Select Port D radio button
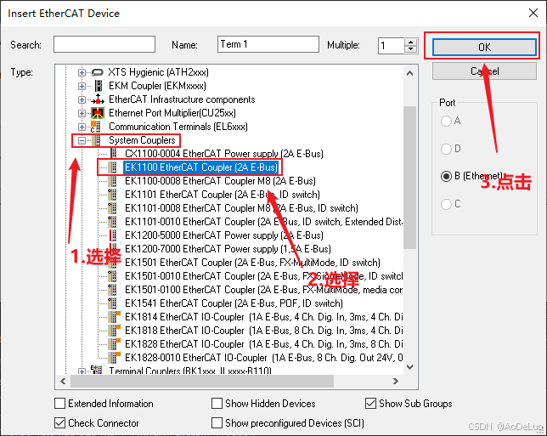Image resolution: width=547 pixels, height=436 pixels. tap(446, 149)
